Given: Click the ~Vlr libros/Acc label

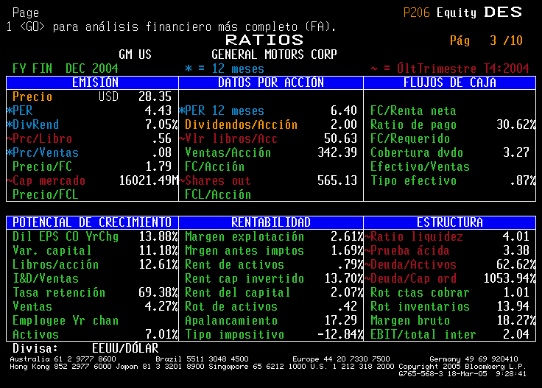Looking at the screenshot, I should [228, 138].
